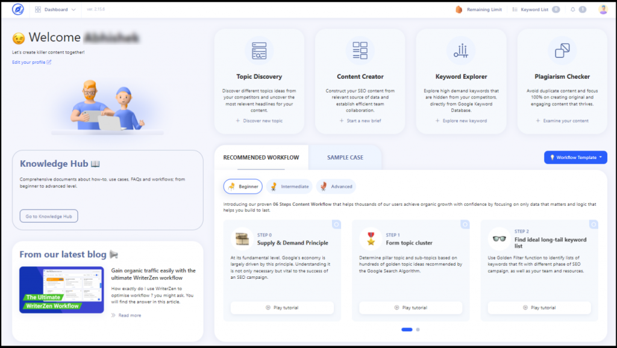Open the user avatar menu

click(x=603, y=10)
